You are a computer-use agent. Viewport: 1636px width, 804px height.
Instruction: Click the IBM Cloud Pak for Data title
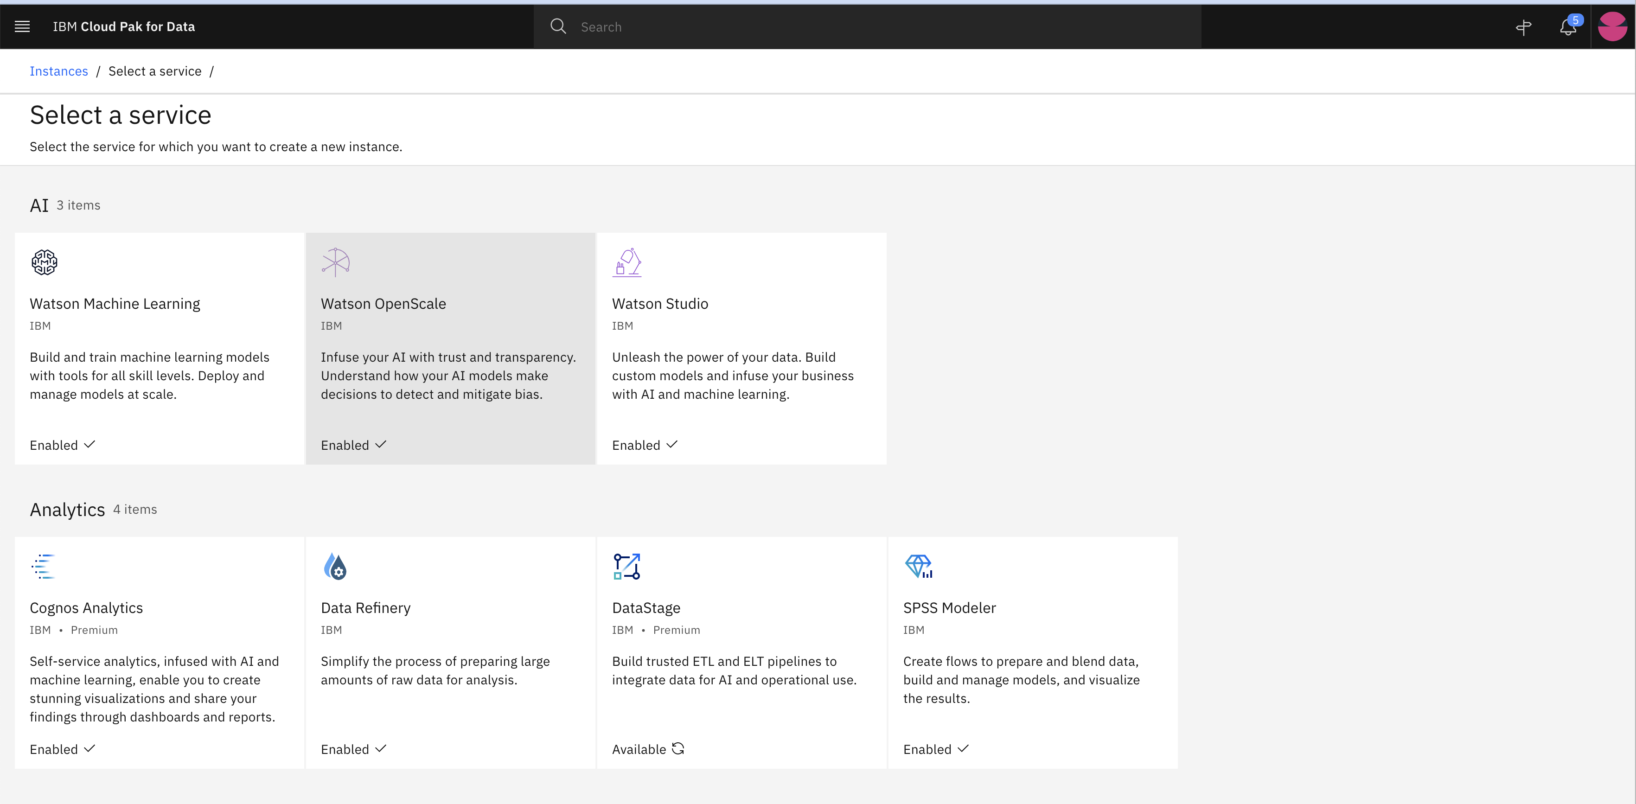(124, 27)
